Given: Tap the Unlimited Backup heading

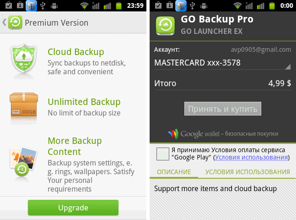Looking at the screenshot, I should pyautogui.click(x=84, y=102).
